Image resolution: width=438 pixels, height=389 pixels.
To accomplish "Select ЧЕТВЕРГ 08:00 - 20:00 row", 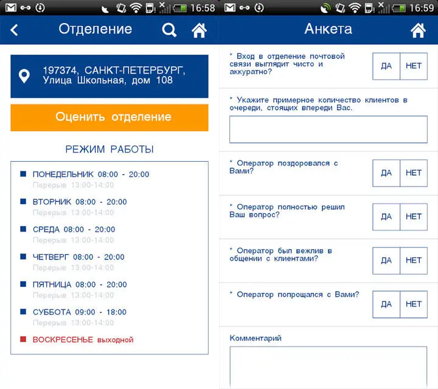I will 72,257.
